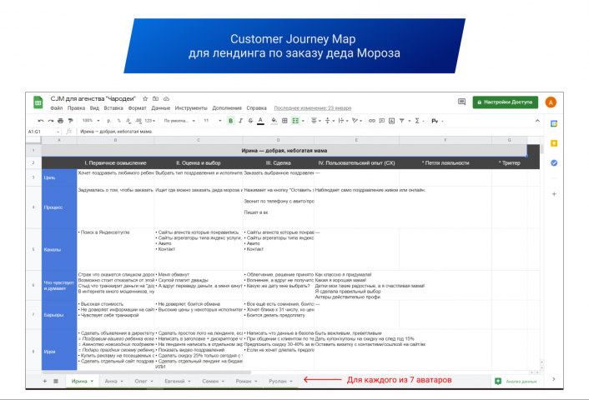Screen dimensions: 589x400
Task: Switch to the Евгений sheet tab
Action: [178, 381]
